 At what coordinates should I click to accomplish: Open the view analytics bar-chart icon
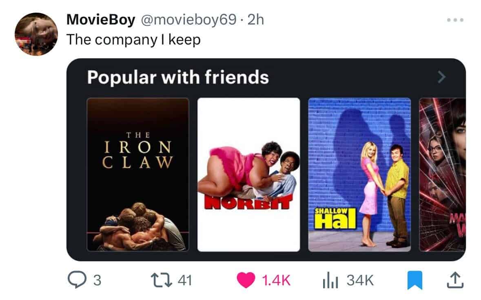click(x=330, y=280)
